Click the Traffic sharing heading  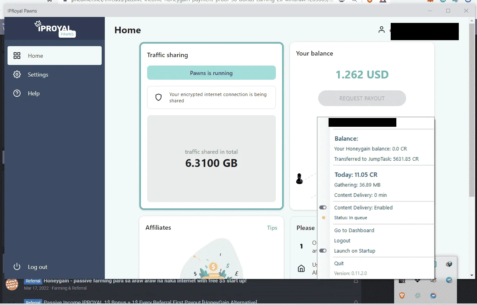coord(168,55)
